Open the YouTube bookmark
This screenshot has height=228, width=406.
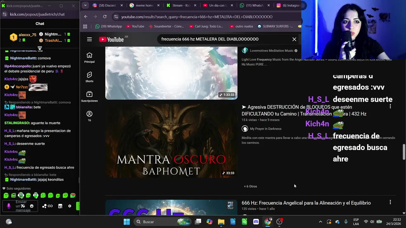coord(135,26)
